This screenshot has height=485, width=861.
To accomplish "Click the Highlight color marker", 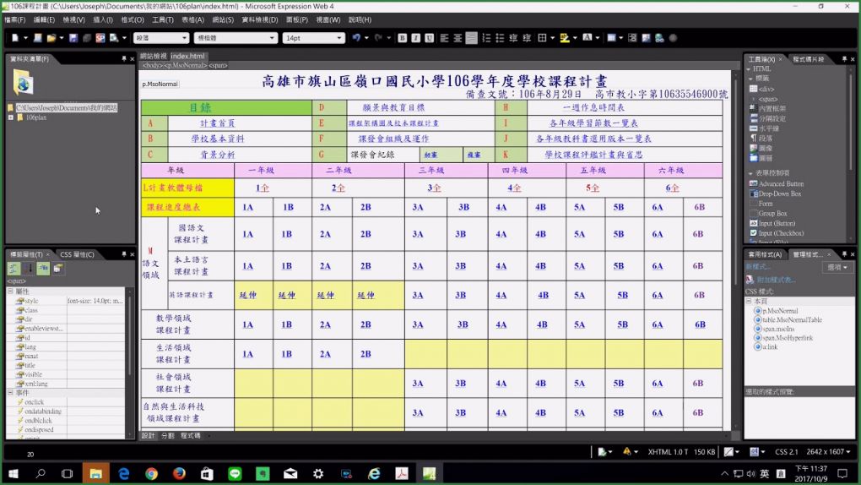I will pos(565,38).
